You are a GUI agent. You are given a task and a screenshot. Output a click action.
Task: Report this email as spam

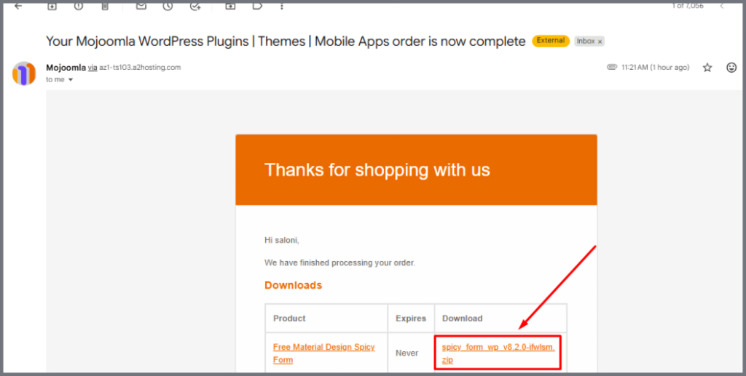(79, 6)
